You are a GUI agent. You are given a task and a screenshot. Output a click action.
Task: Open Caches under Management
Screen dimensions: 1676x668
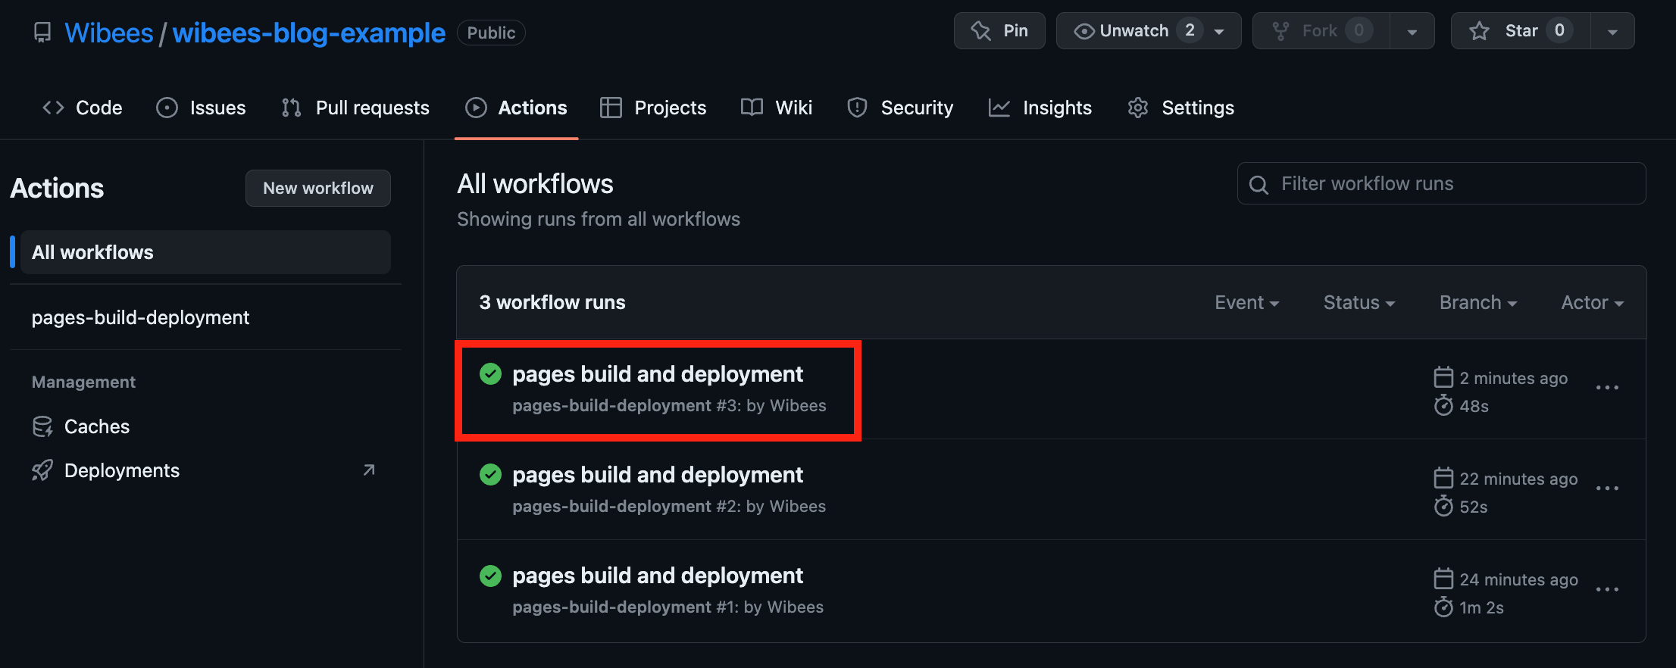[x=97, y=426]
